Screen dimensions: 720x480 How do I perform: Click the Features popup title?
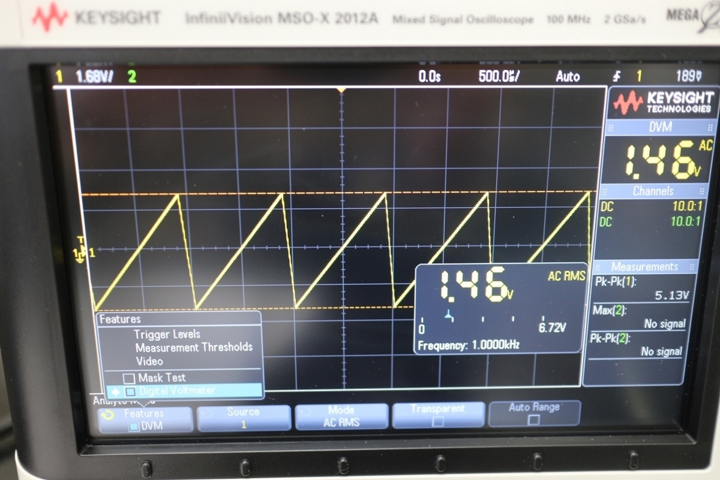pos(119,319)
